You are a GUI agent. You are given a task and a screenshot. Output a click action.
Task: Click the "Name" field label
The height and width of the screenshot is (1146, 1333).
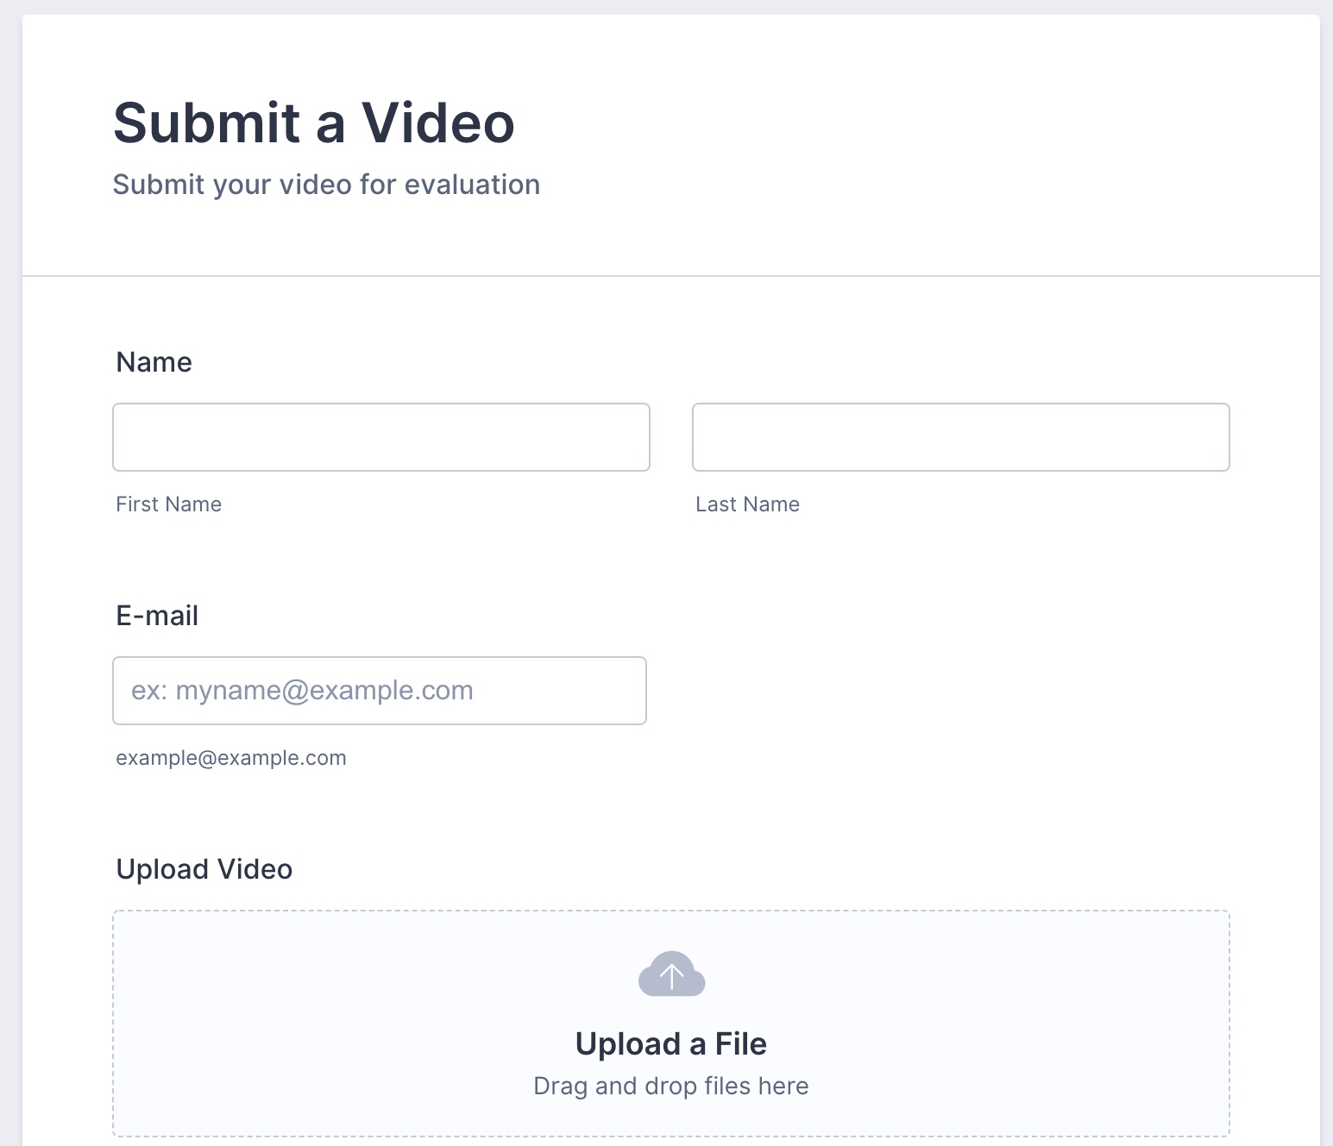(x=154, y=362)
